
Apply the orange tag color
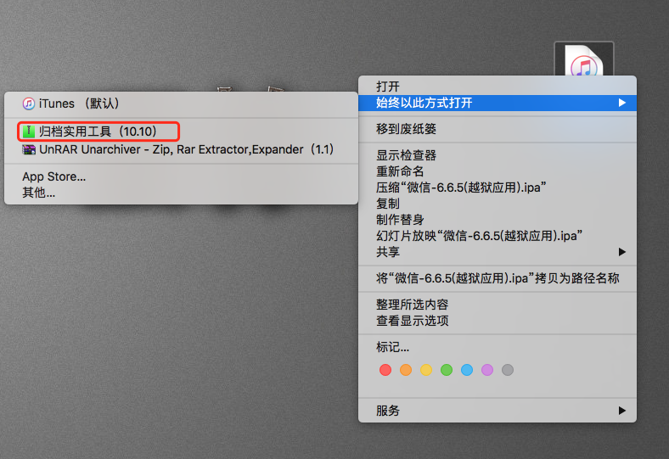coord(406,370)
